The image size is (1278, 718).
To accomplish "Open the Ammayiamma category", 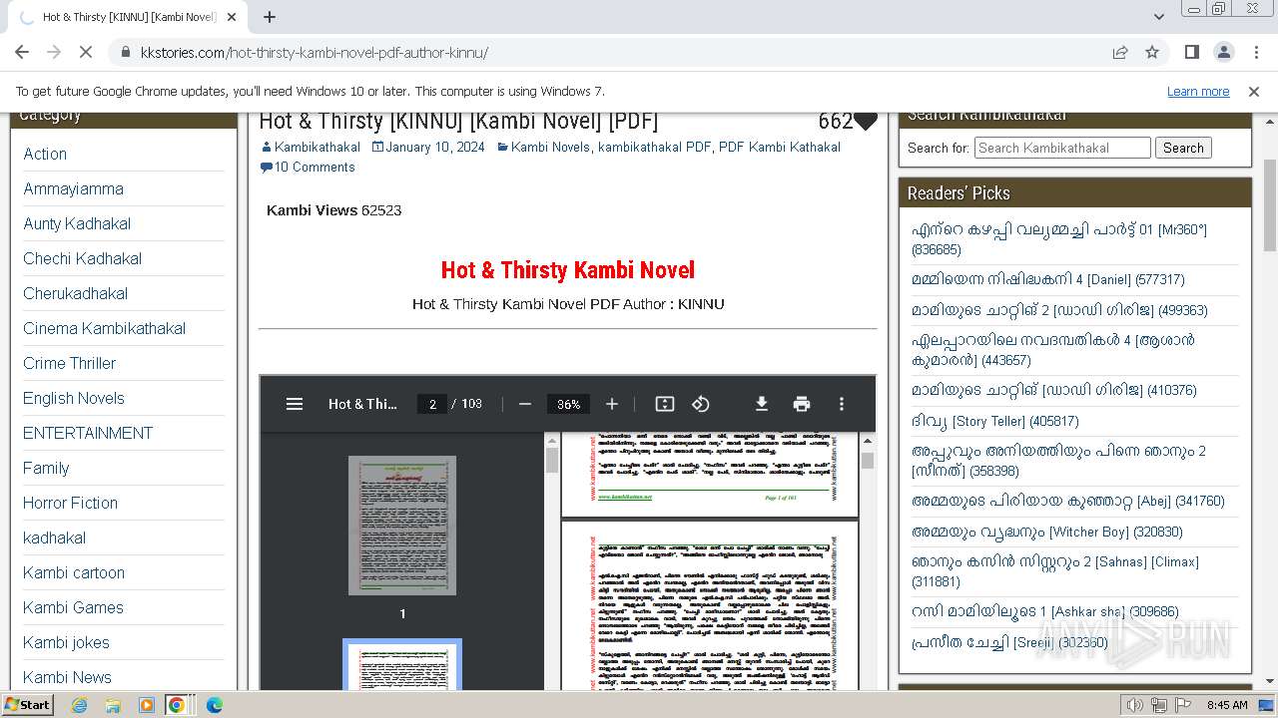I will 73,188.
